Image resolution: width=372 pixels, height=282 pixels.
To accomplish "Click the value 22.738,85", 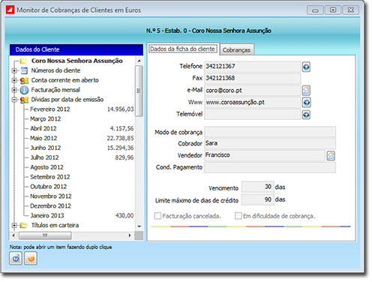I will coord(121,138).
